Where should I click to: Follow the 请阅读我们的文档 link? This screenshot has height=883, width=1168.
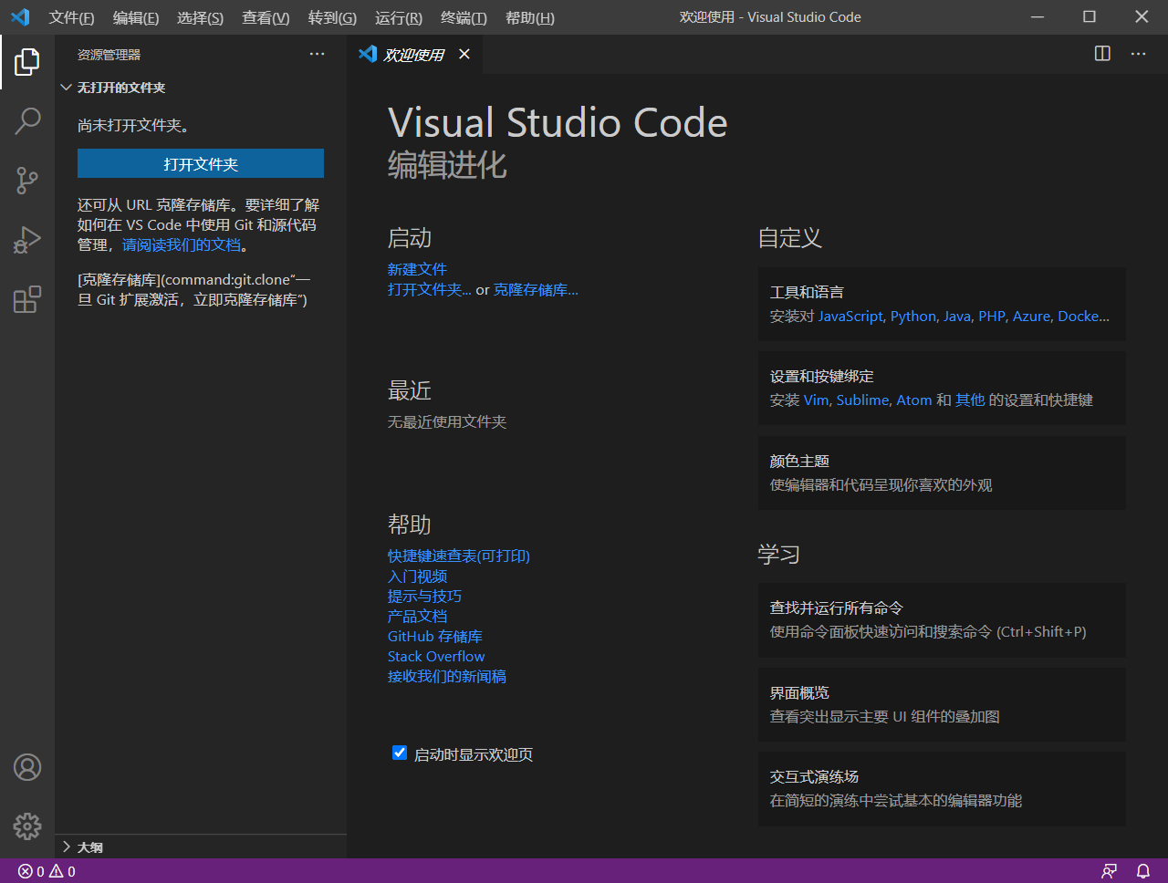tap(182, 244)
